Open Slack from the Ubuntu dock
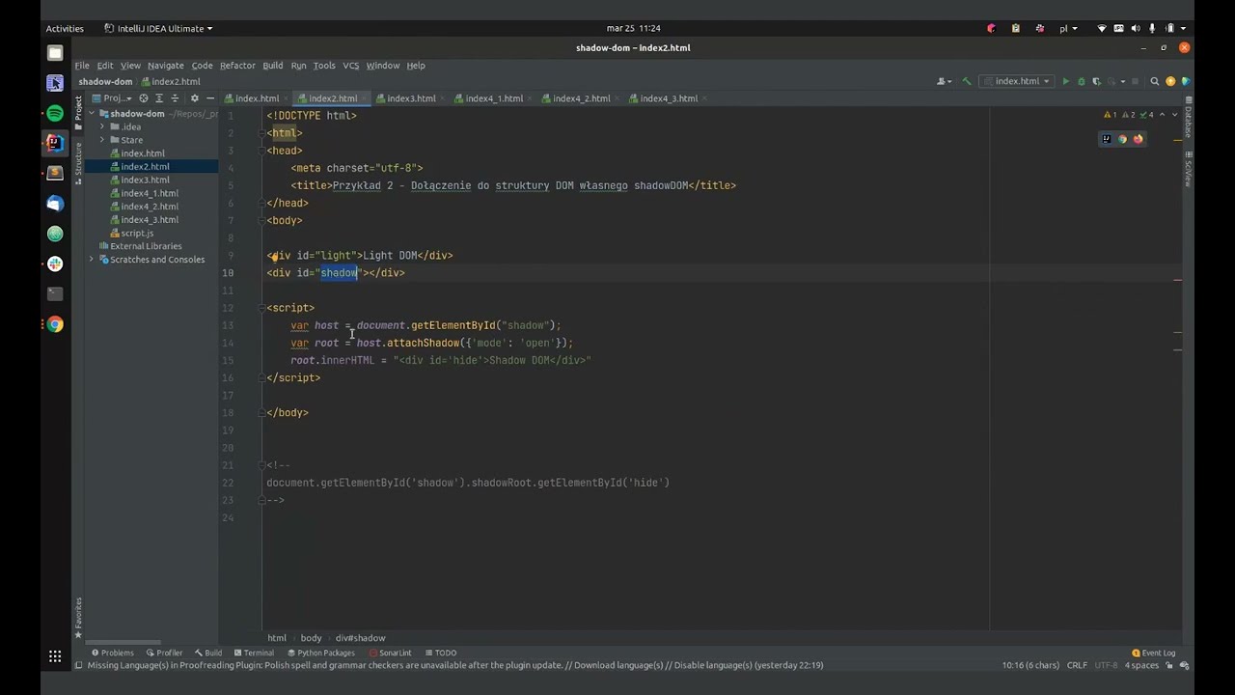1235x695 pixels. click(55, 264)
